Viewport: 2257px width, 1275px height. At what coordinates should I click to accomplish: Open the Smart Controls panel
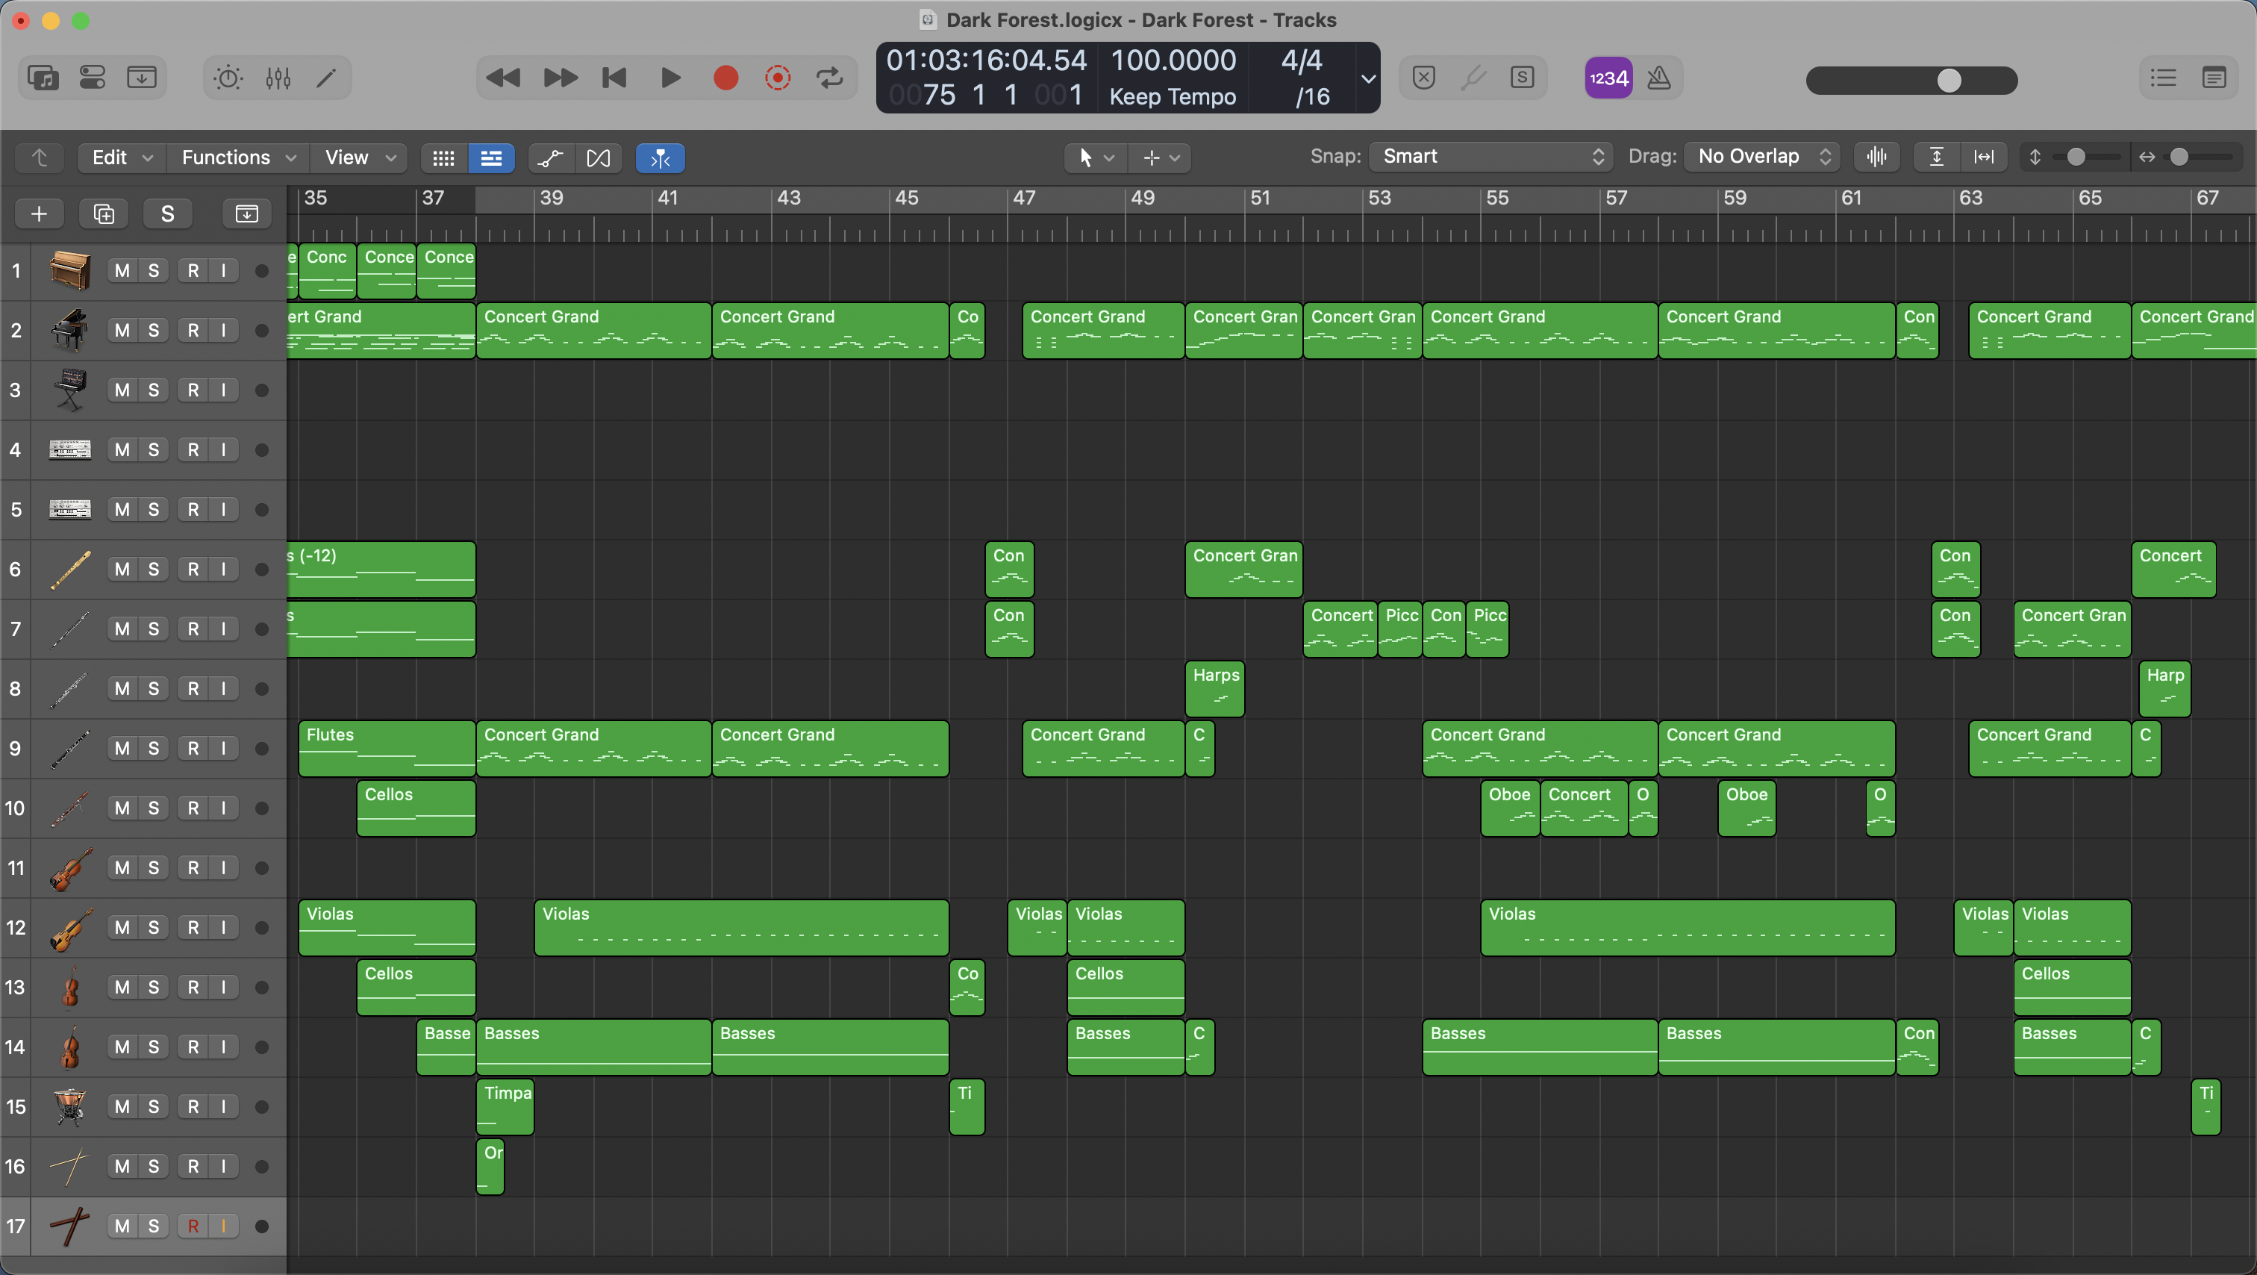pyautogui.click(x=228, y=78)
